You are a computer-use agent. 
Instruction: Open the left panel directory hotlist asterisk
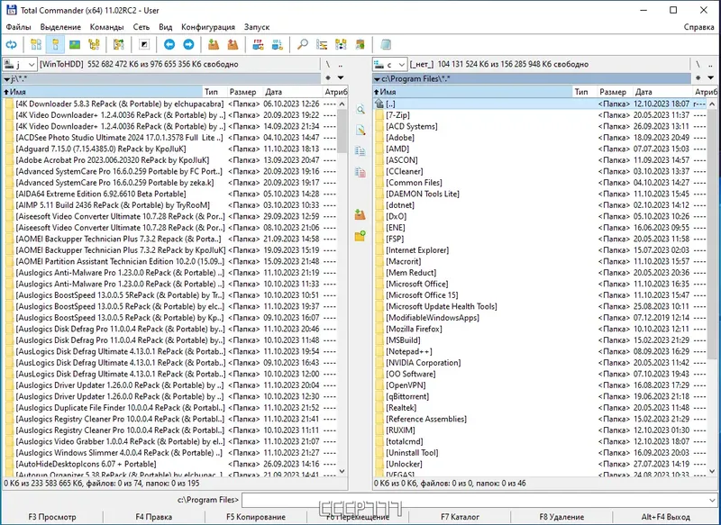[x=328, y=78]
